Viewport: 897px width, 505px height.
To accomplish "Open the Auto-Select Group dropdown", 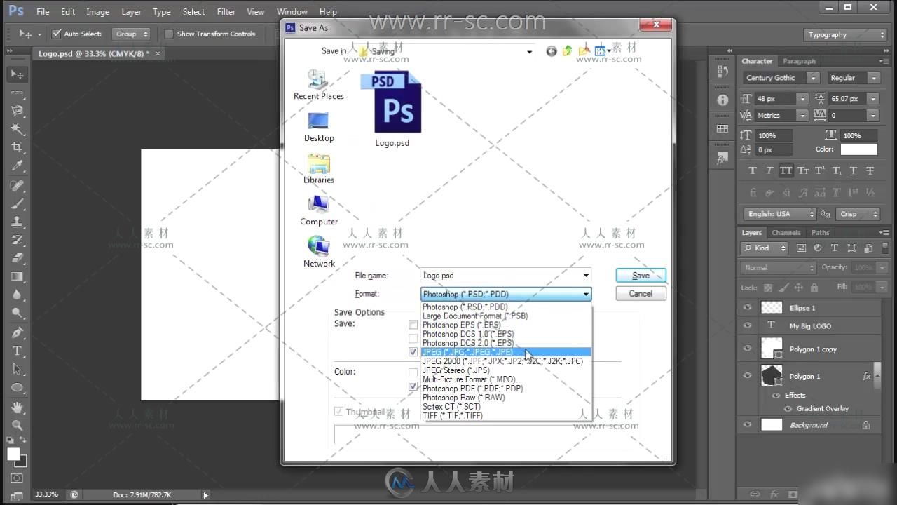I will [x=132, y=34].
